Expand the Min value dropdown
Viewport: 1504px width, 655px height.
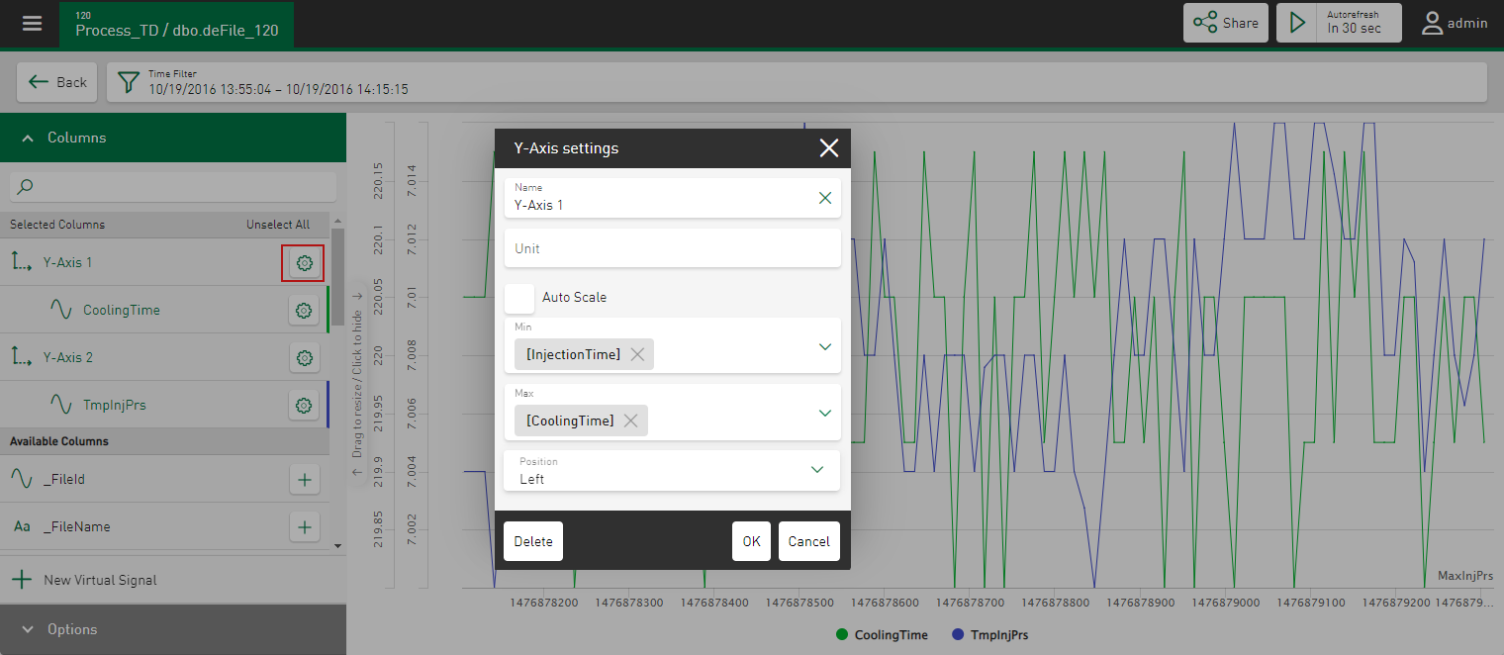click(x=825, y=346)
